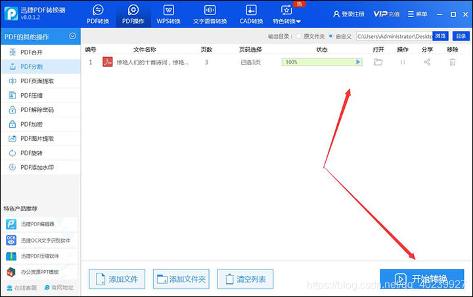Open the 文字语音转换 tab

point(210,14)
